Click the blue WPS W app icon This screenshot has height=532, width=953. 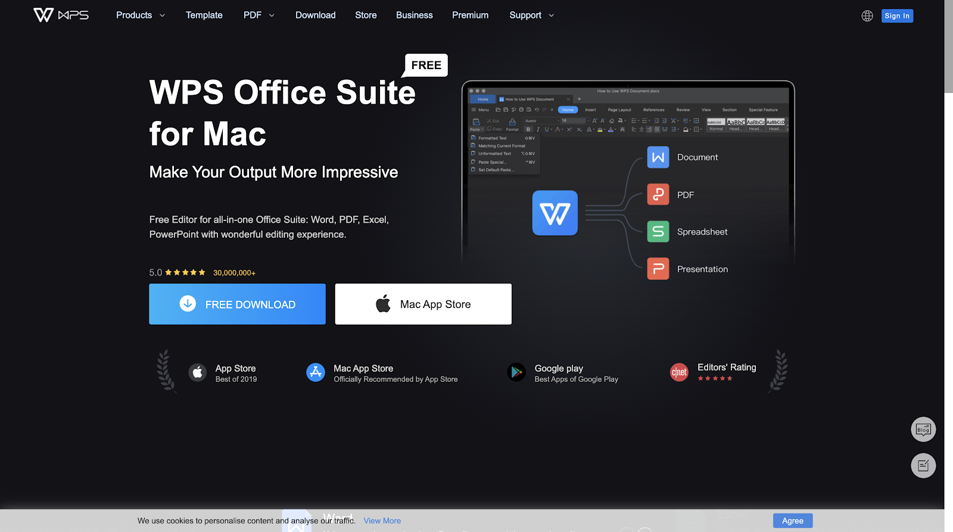click(x=555, y=213)
